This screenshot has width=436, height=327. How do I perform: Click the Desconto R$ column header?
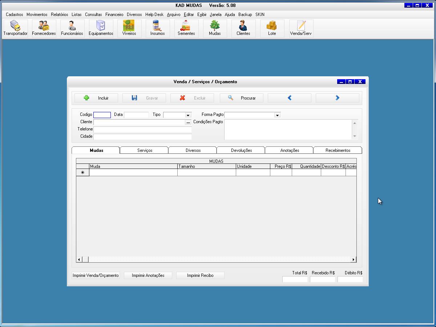point(333,166)
